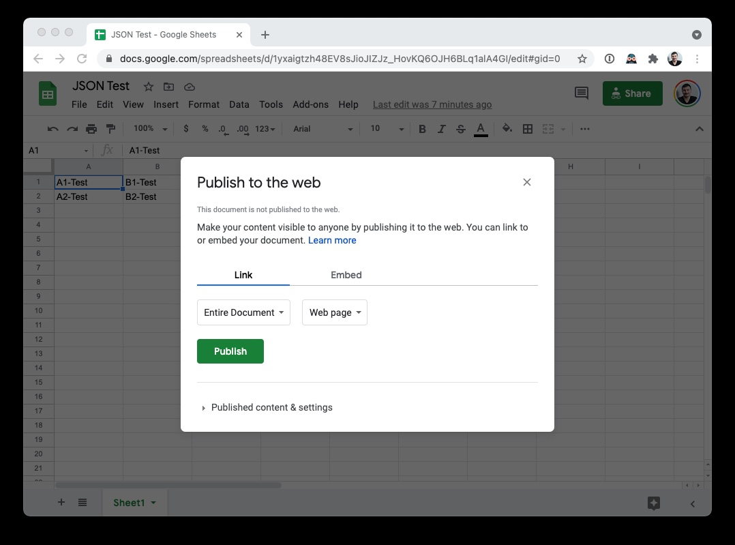This screenshot has height=545, width=735.
Task: Open the Text color picker
Action: pyautogui.click(x=480, y=128)
